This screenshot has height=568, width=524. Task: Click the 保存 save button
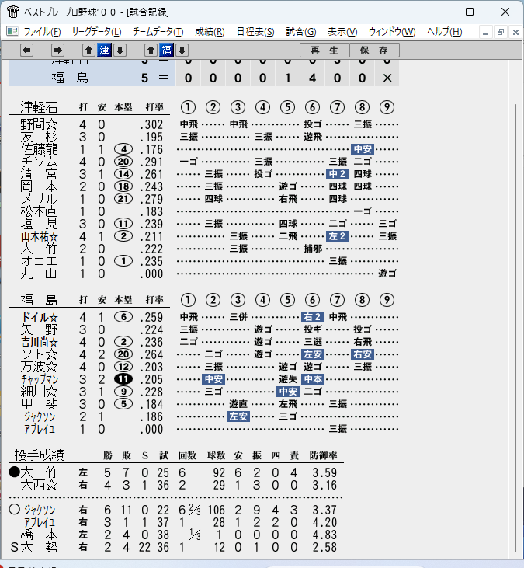pyautogui.click(x=374, y=50)
